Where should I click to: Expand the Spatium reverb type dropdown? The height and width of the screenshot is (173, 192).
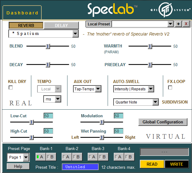(x=75, y=34)
